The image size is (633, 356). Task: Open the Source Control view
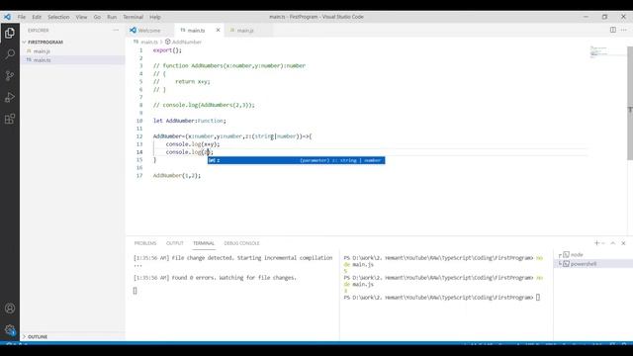(x=10, y=75)
